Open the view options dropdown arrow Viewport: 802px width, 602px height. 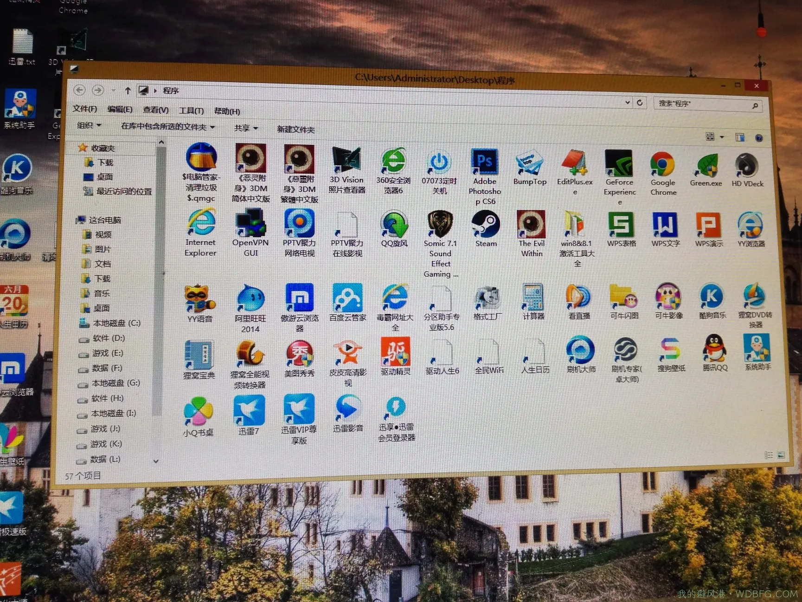[x=722, y=137]
